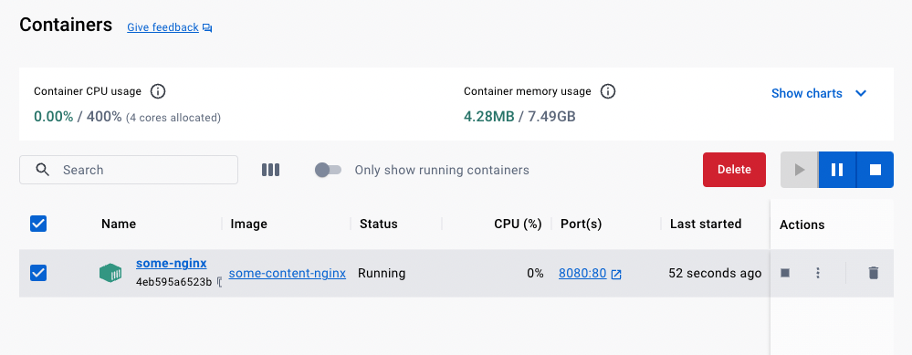
Task: Open port 8080:80 external link icon
Action: [616, 275]
